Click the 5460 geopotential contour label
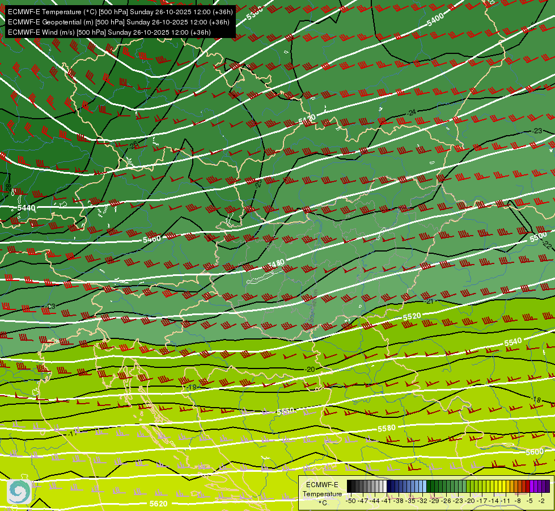This screenshot has height=511, width=555. 151,240
